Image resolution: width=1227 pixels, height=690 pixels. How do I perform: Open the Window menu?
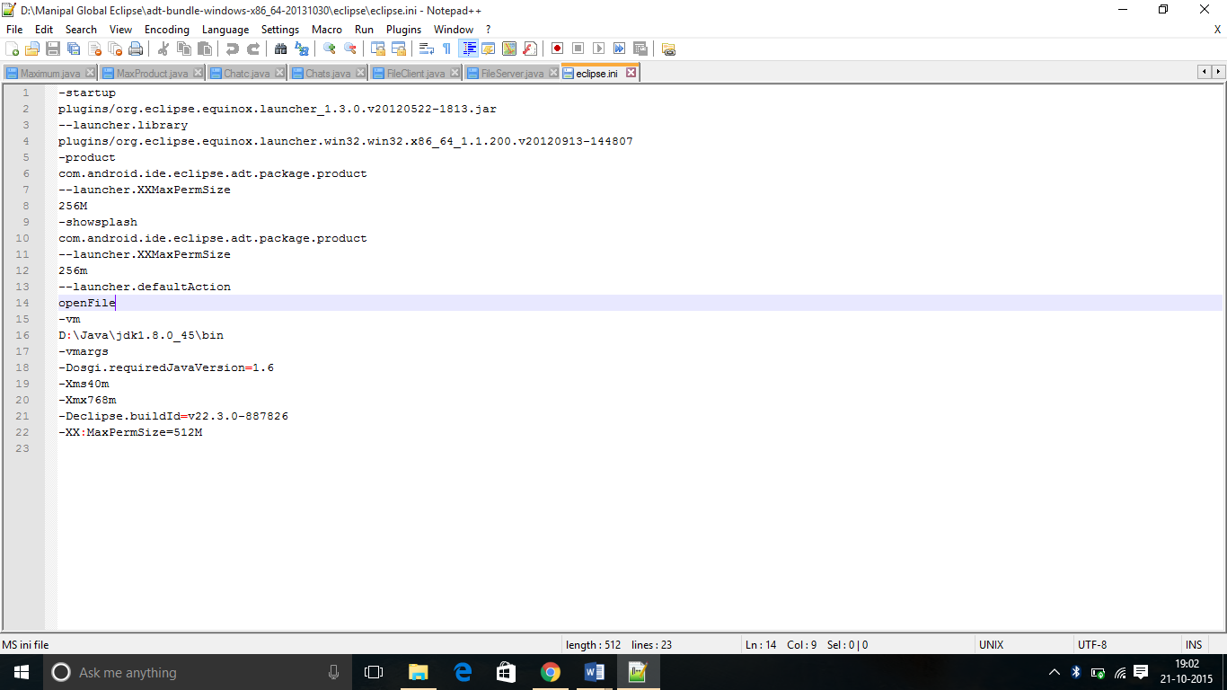[x=454, y=30]
